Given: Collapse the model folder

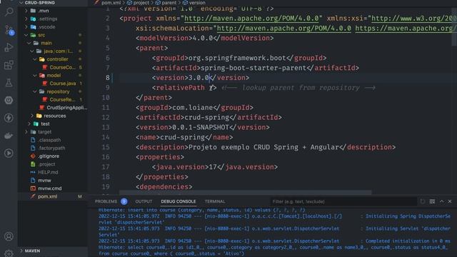Looking at the screenshot, I should point(35,75).
